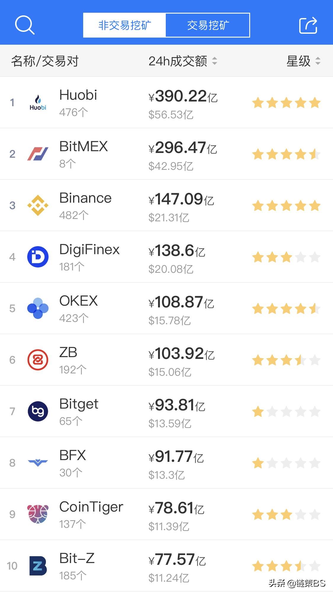
Task: Open the search magnifier icon
Action: point(25,25)
